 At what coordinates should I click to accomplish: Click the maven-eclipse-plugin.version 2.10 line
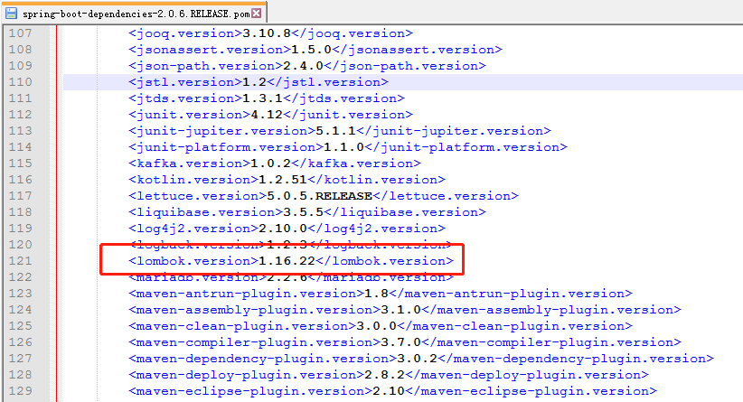392,391
